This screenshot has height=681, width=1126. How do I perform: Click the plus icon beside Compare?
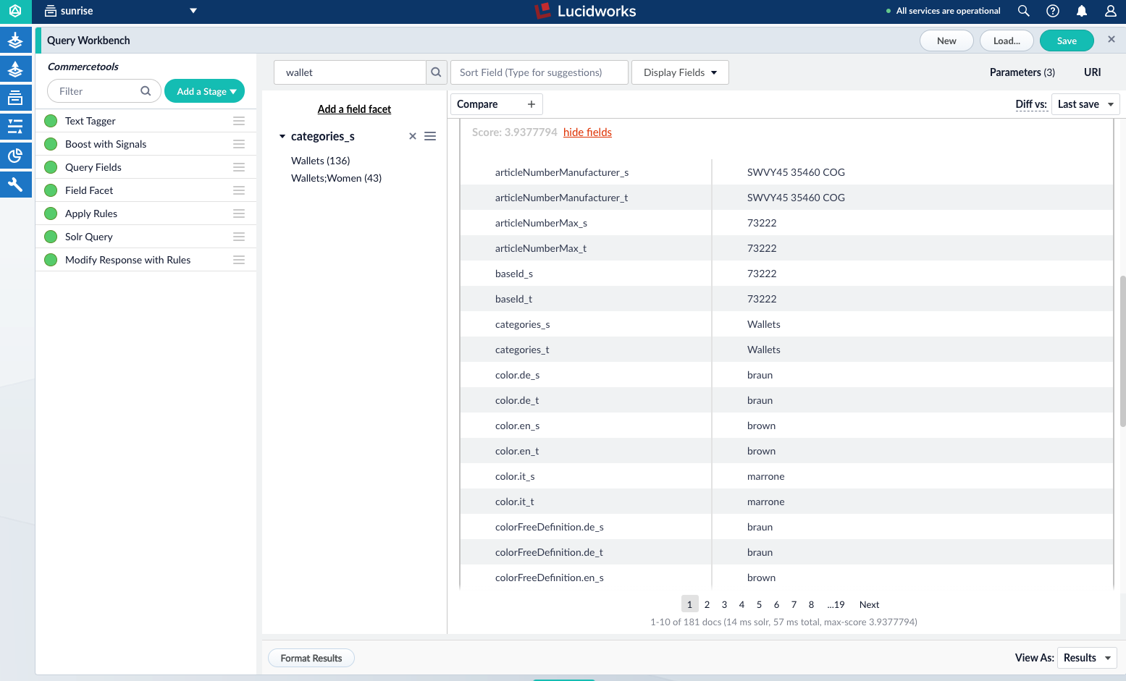[532, 104]
